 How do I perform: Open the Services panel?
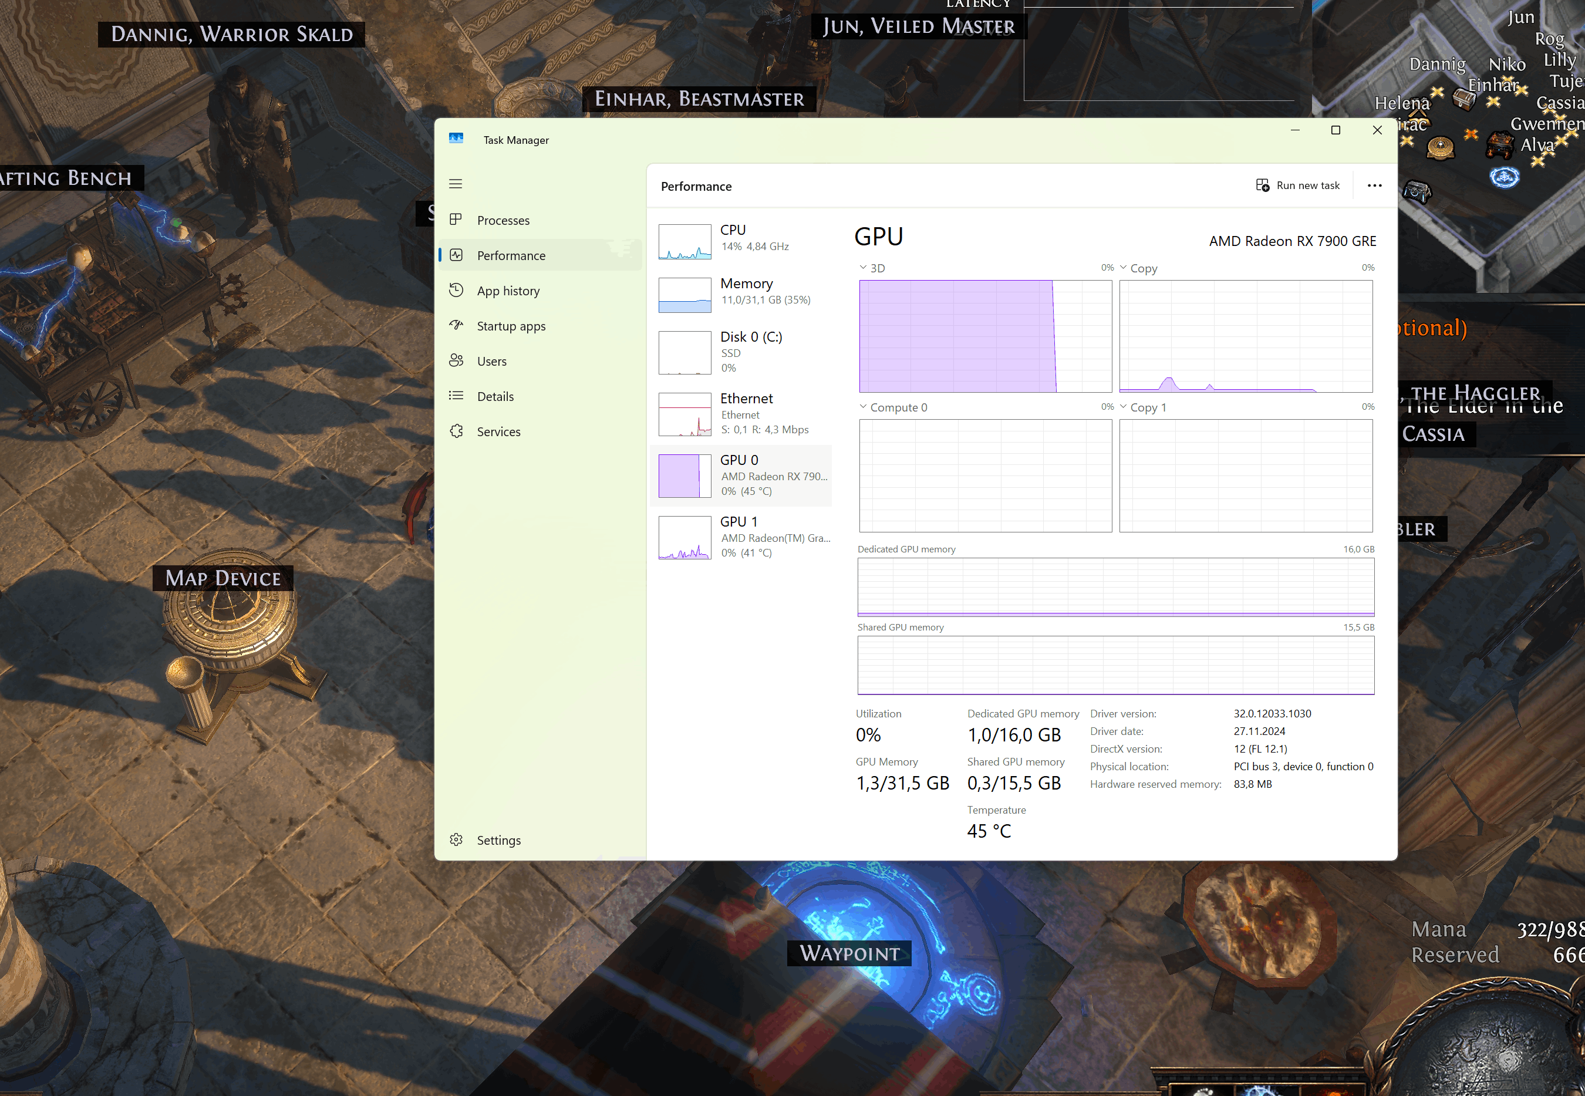[498, 431]
